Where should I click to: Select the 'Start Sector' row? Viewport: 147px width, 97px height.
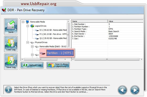pos(107,34)
